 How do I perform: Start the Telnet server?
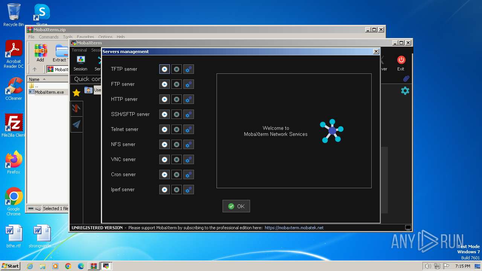point(165,129)
